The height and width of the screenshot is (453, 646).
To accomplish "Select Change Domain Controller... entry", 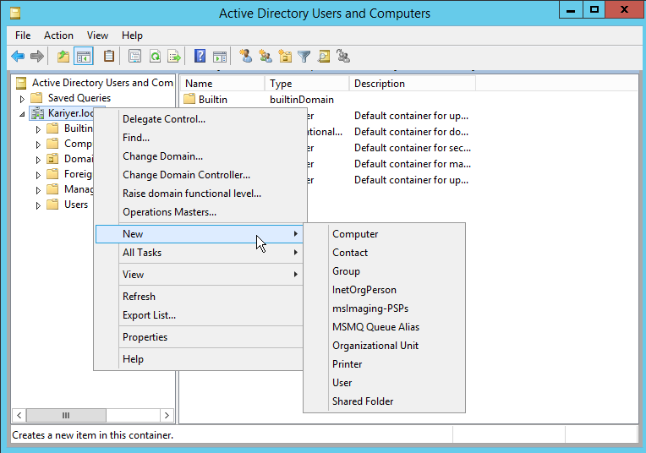I will (200, 175).
